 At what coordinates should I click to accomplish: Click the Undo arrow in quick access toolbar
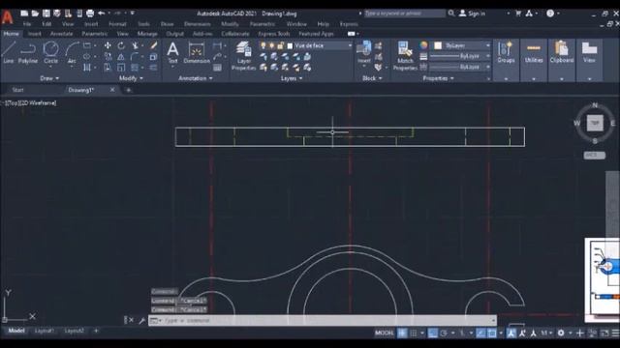point(102,14)
